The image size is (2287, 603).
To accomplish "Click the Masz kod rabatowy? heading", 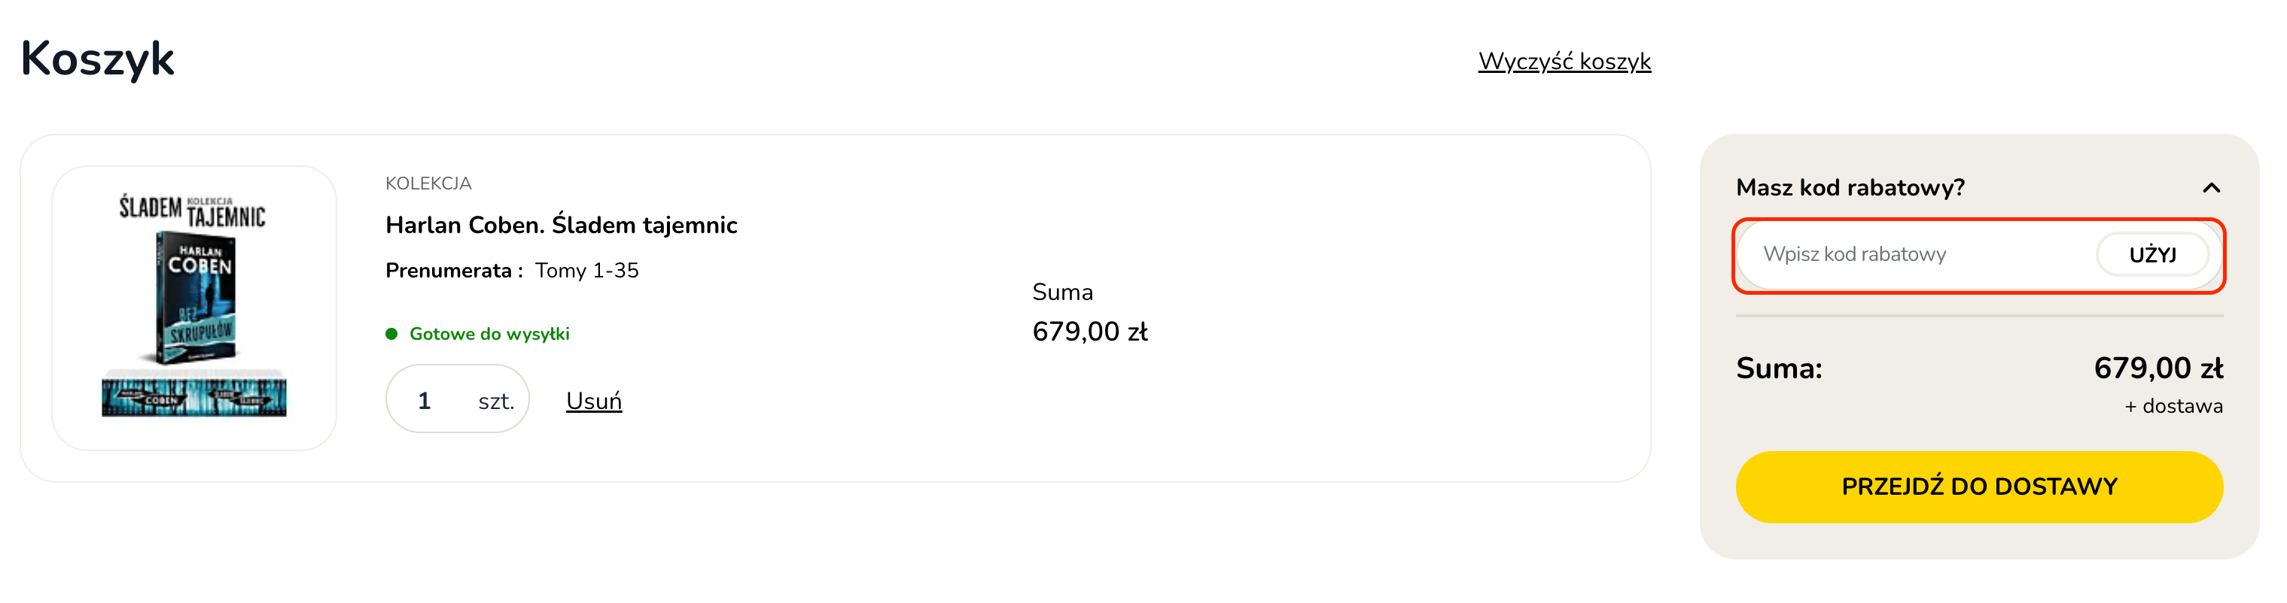I will tap(1850, 188).
